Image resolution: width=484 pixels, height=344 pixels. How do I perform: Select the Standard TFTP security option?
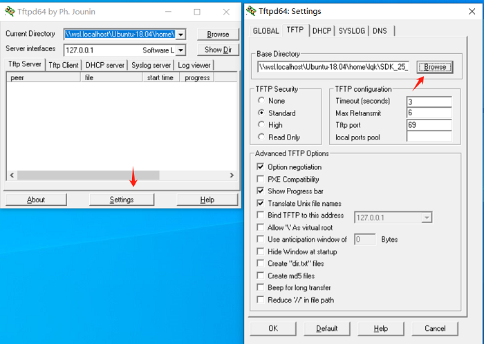[x=261, y=113]
